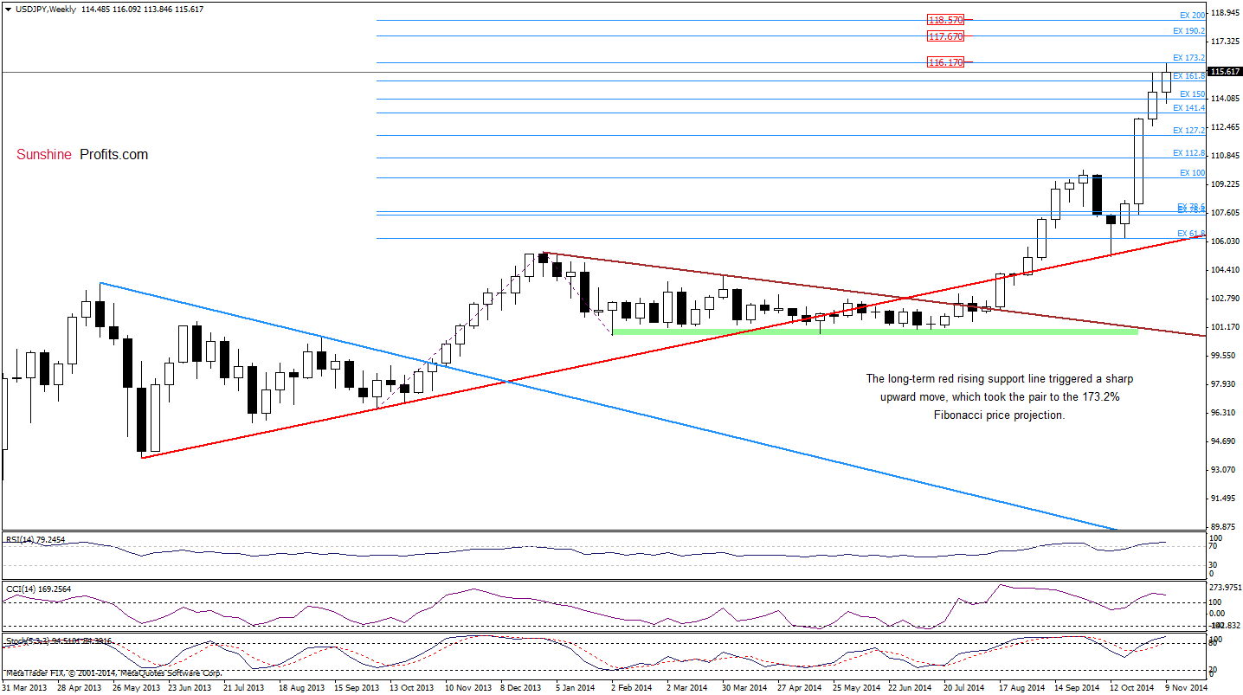Click the EX 61.8 Fibonacci label
The width and height of the screenshot is (1243, 695).
pyautogui.click(x=1191, y=233)
